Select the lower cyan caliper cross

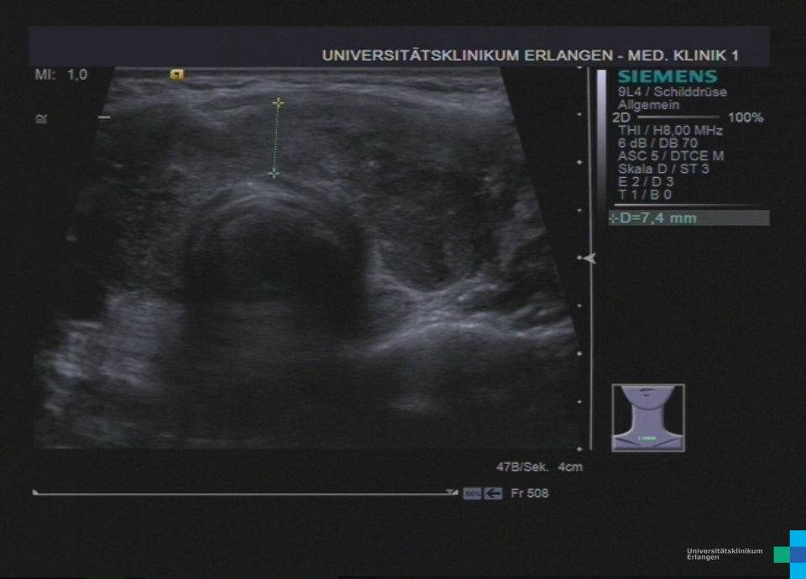(274, 173)
